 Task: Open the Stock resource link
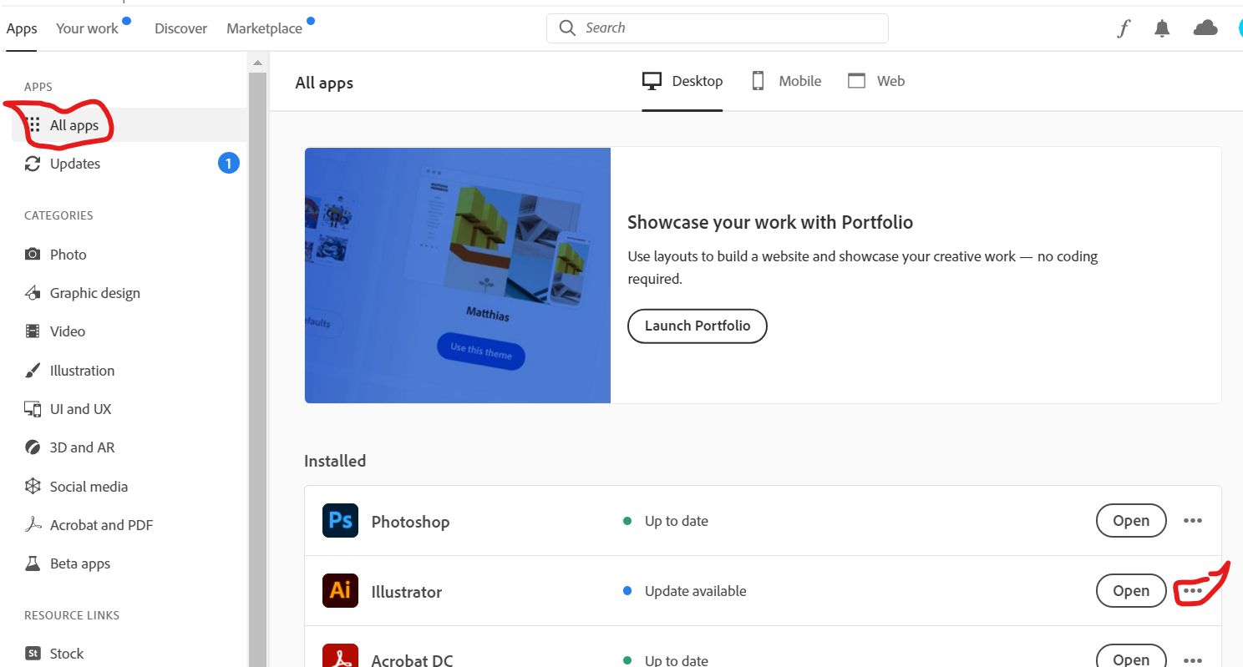click(x=66, y=654)
